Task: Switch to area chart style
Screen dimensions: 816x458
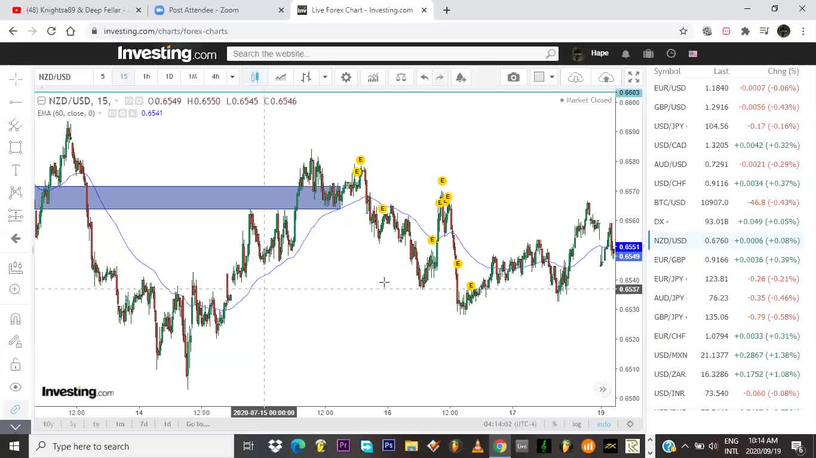Action: point(280,77)
